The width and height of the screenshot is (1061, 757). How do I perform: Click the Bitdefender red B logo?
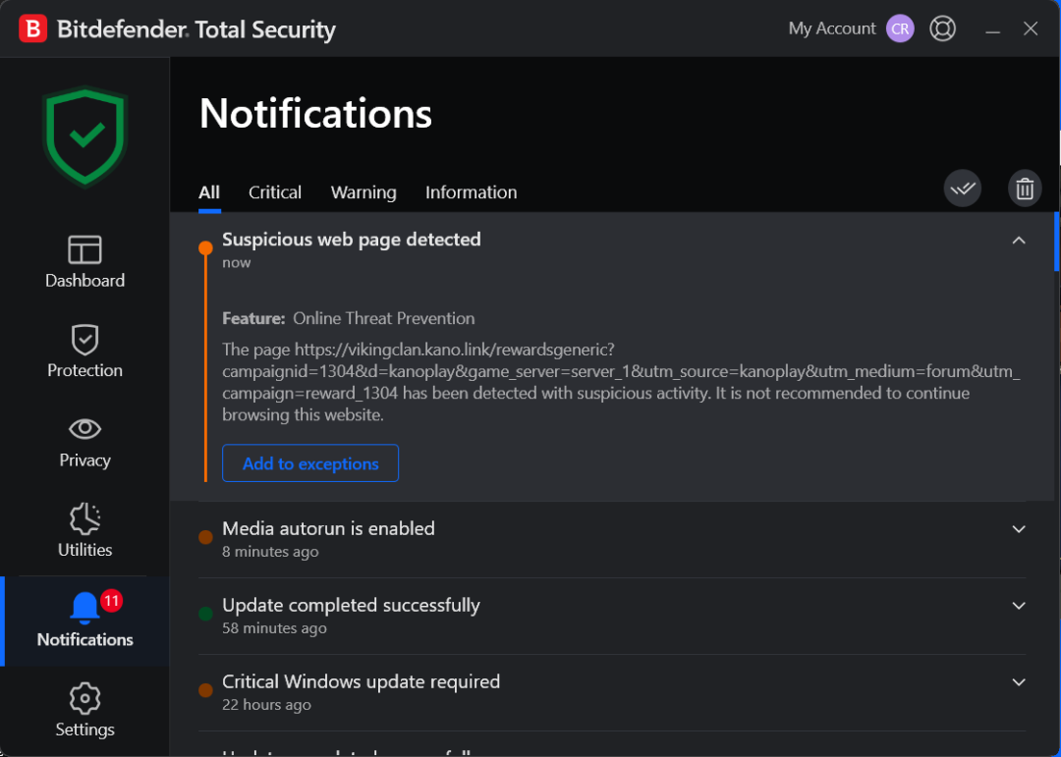(32, 29)
